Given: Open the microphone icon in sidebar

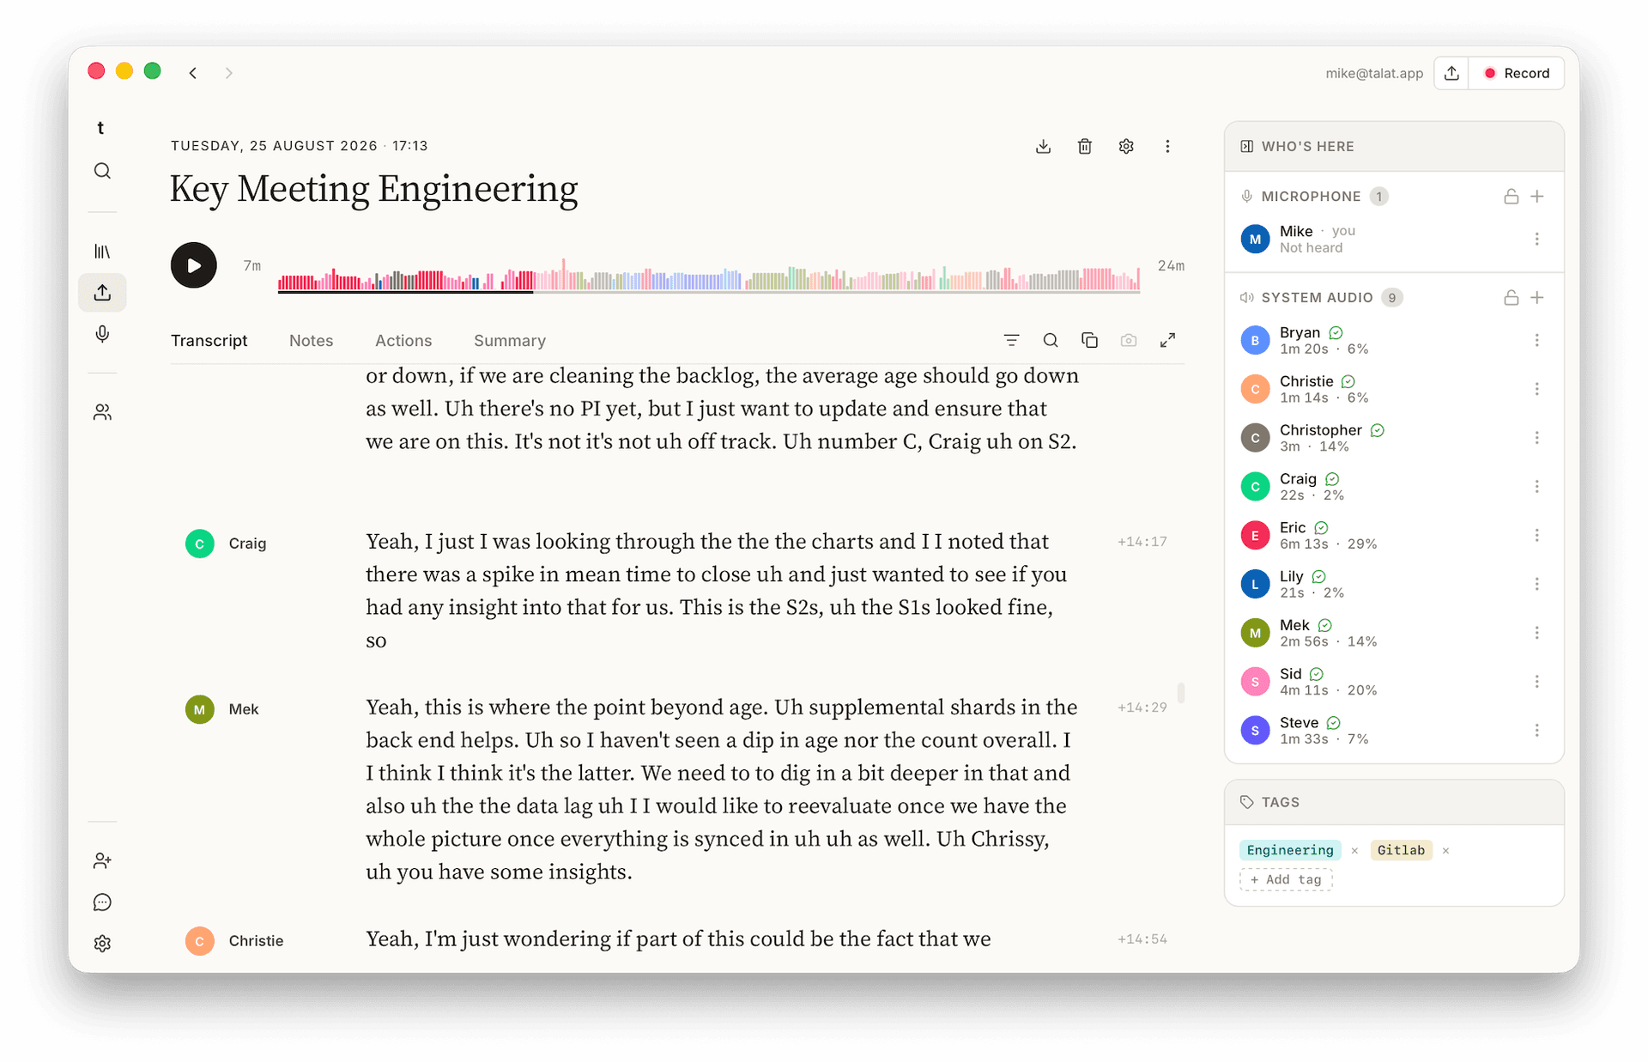Looking at the screenshot, I should (102, 334).
